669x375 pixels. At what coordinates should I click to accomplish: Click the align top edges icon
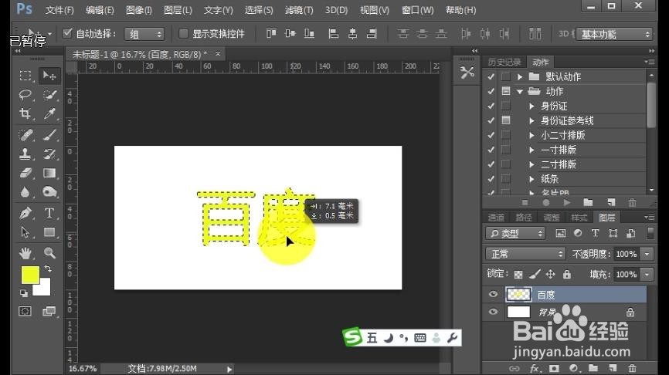pyautogui.click(x=271, y=33)
